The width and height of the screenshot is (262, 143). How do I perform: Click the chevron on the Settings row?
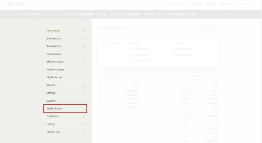click(84, 93)
